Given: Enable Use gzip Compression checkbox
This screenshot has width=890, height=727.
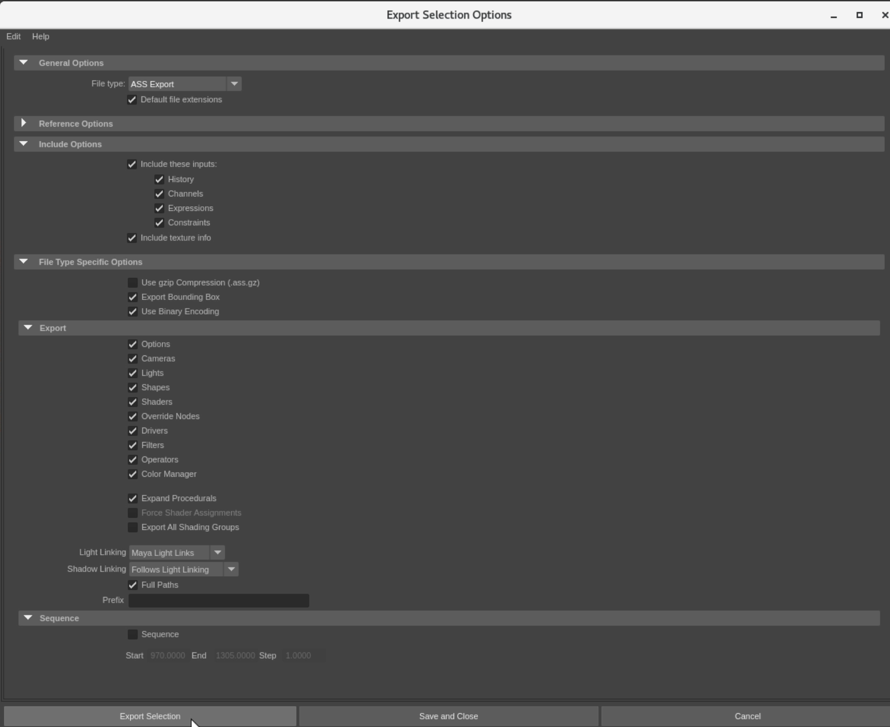Looking at the screenshot, I should (133, 283).
